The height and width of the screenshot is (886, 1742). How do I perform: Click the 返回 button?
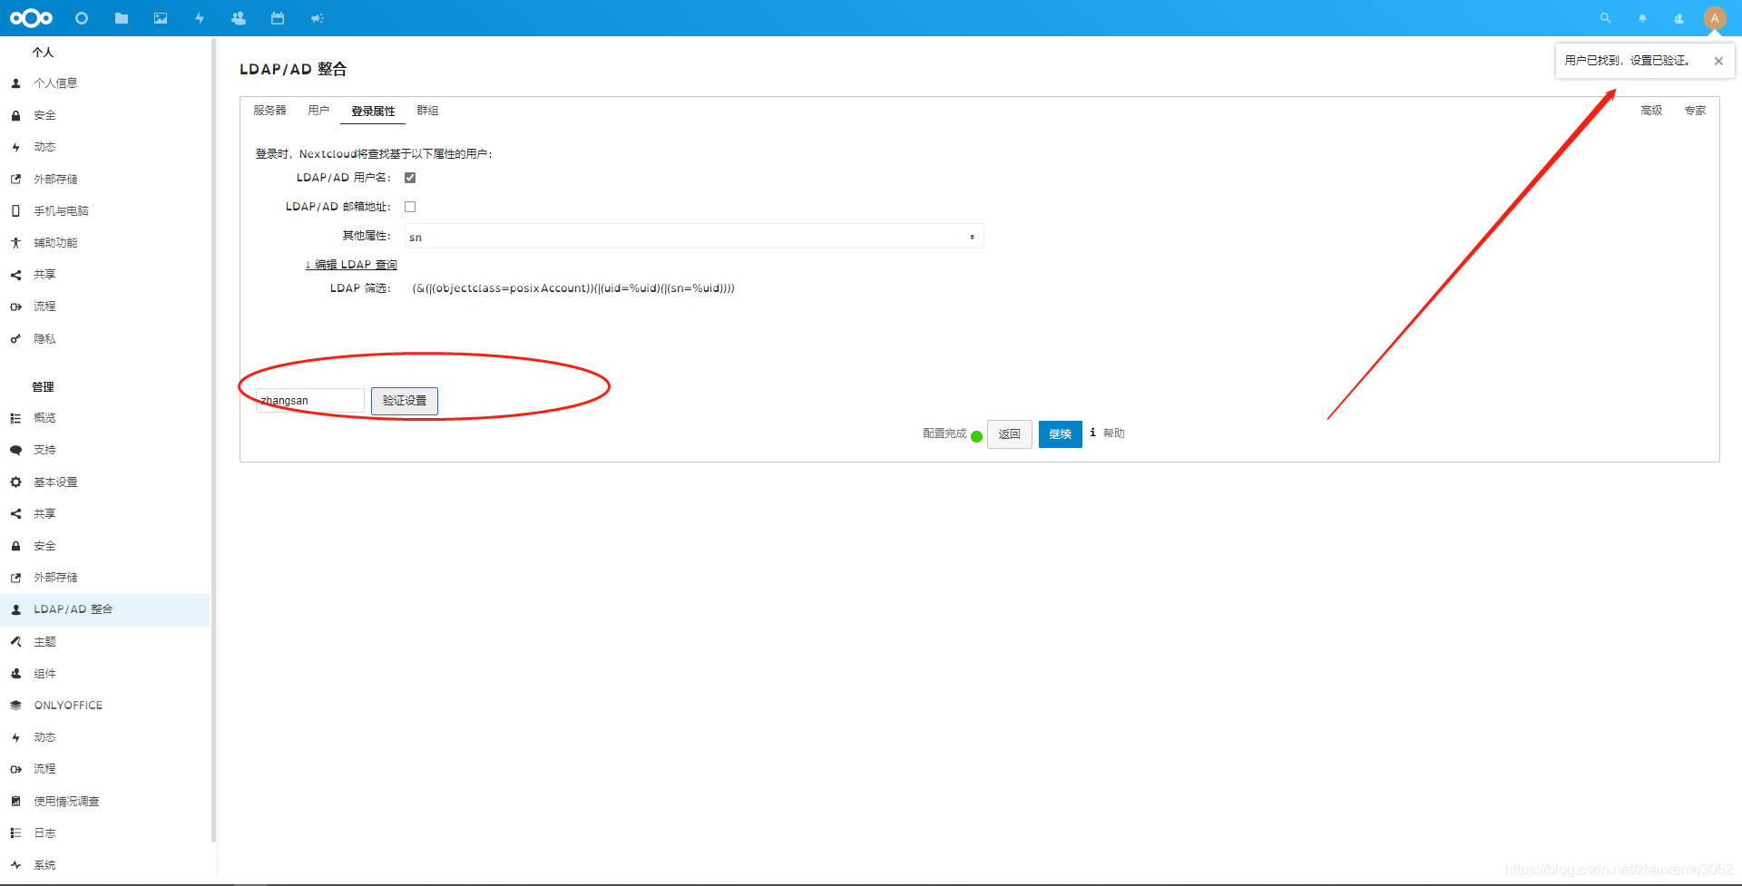coord(1009,434)
